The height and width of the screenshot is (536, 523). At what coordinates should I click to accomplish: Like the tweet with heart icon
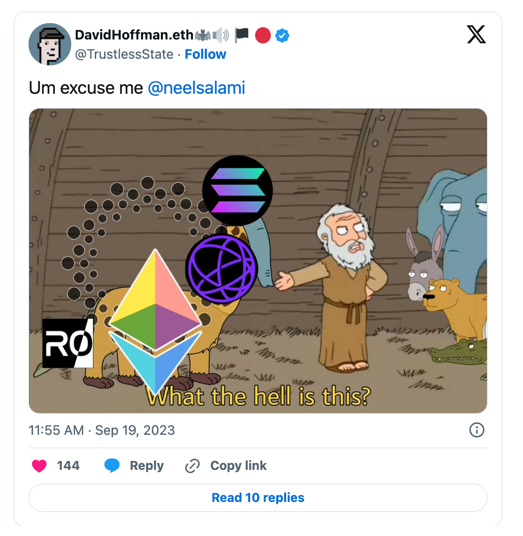click(x=39, y=465)
